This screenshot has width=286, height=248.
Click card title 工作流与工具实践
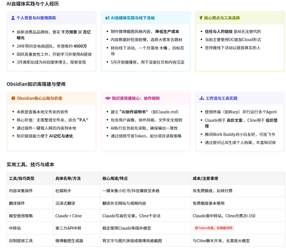[x=221, y=98]
